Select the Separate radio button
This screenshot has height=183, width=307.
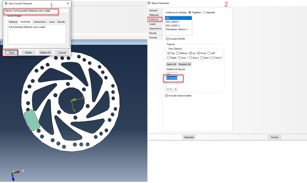pyautogui.click(x=204, y=12)
